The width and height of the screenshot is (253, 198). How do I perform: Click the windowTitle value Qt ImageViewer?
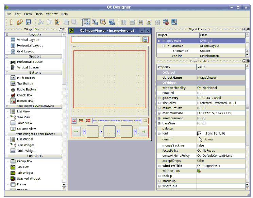(209, 166)
